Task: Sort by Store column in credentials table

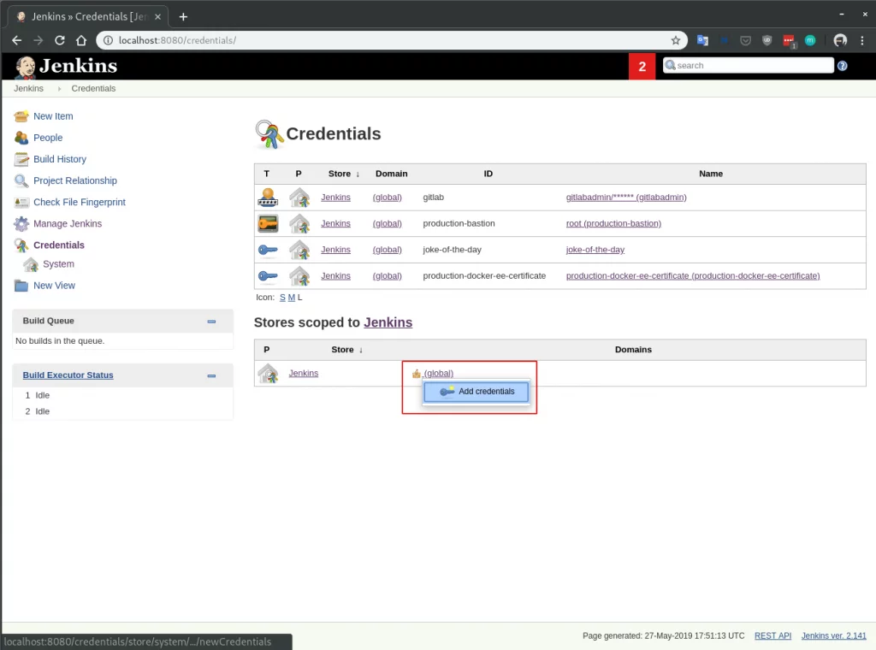Action: coord(344,174)
